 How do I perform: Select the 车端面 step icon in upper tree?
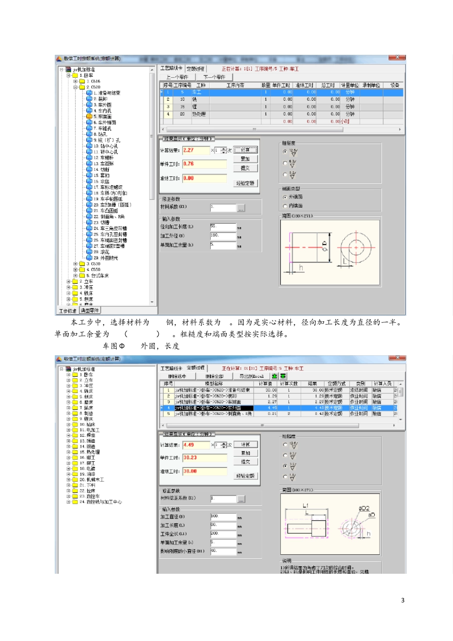coord(89,116)
